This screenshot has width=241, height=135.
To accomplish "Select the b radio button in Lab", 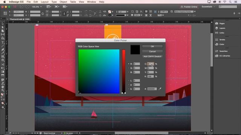I will pyautogui.click(x=129, y=89).
